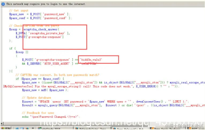Expand the quick launch chevron on taskbar
Screen dimensions: 205x130
[33, 128]
